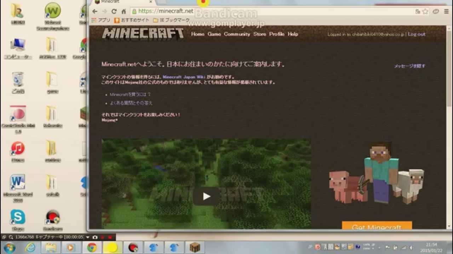Go to the Chrome home page icon
The width and height of the screenshot is (453, 254).
pos(124,11)
